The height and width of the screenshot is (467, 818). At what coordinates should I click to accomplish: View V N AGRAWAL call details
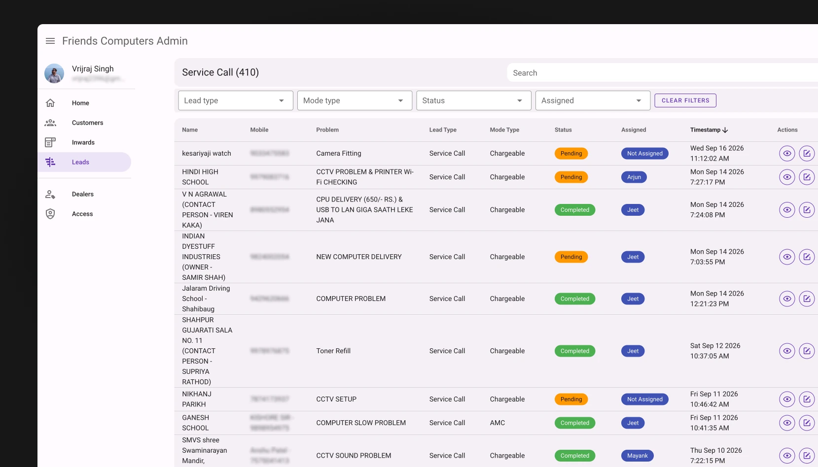787,210
